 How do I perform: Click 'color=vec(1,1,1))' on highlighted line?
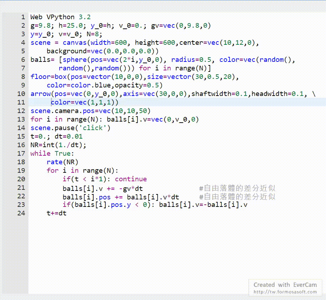click(84, 102)
